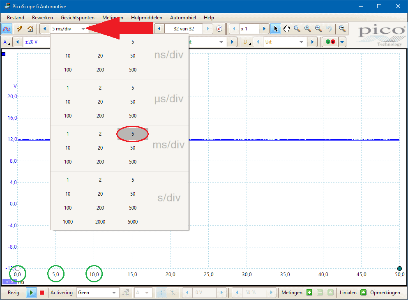This screenshot has height=300, width=408.
Task: Increase trigger threshold 0 V arrow
Action: point(221,293)
